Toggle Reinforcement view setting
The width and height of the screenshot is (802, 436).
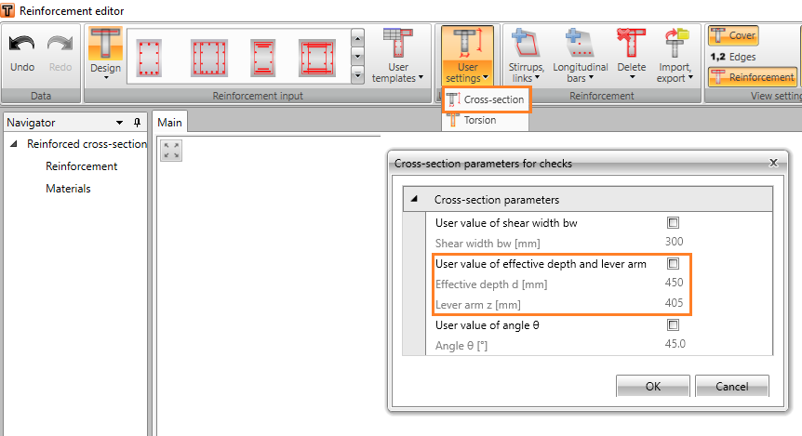coord(753,77)
